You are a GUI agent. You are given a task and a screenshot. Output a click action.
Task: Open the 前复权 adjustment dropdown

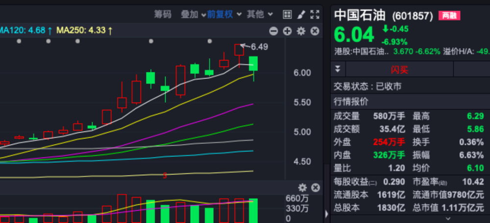pyautogui.click(x=224, y=14)
